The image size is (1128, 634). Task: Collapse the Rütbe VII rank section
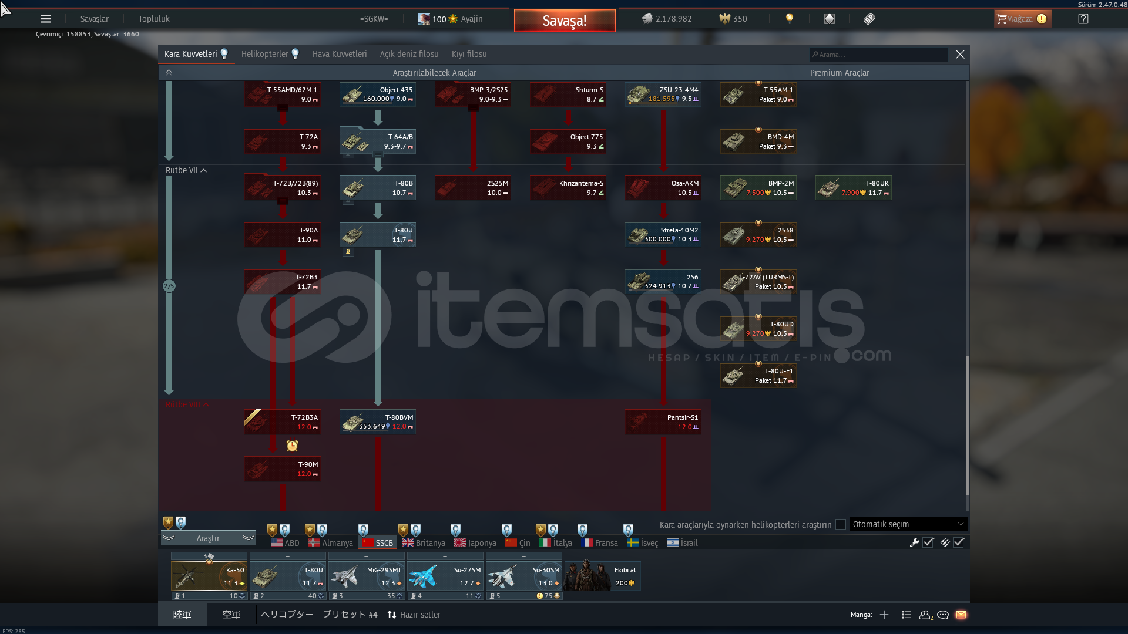(x=186, y=170)
